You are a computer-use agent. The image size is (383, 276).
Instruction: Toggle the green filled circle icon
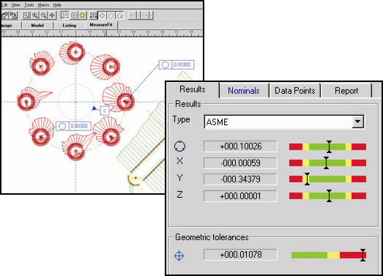point(83,15)
